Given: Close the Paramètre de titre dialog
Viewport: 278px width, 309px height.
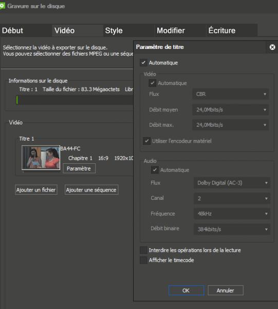Looking at the screenshot, I should pos(272,47).
